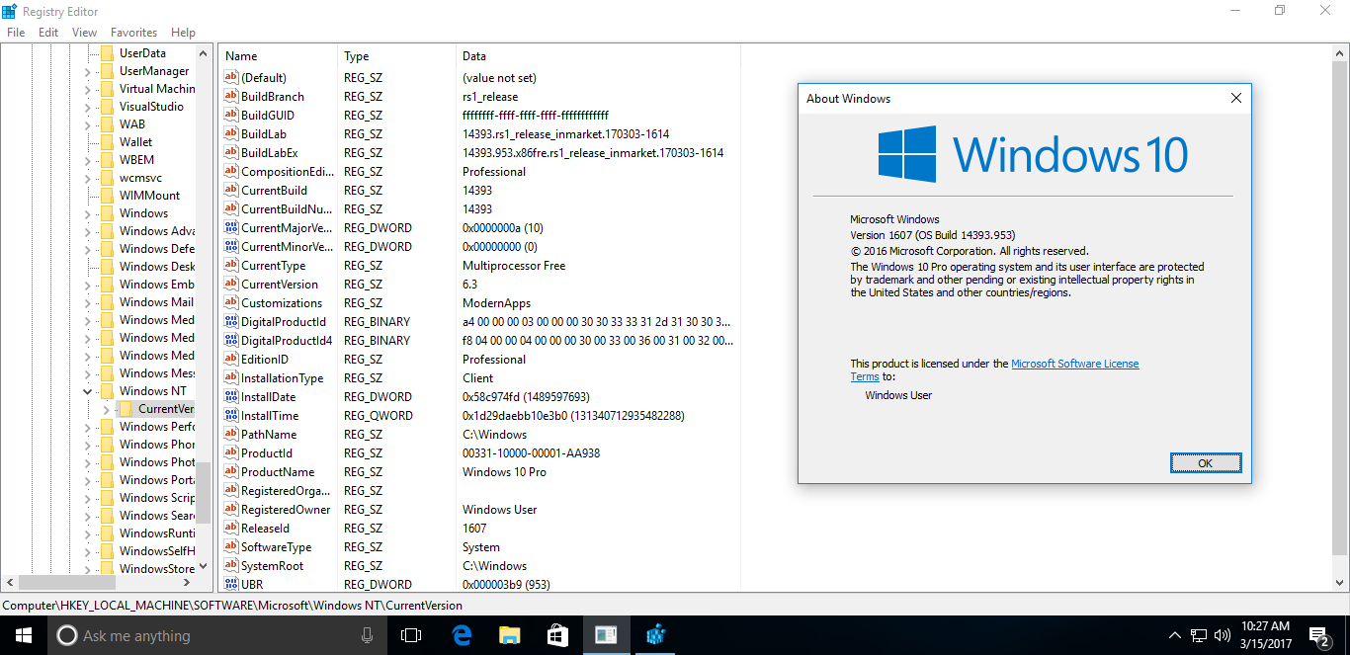The height and width of the screenshot is (655, 1350).
Task: Click the Registry Editor title bar icon
Action: coord(10,11)
